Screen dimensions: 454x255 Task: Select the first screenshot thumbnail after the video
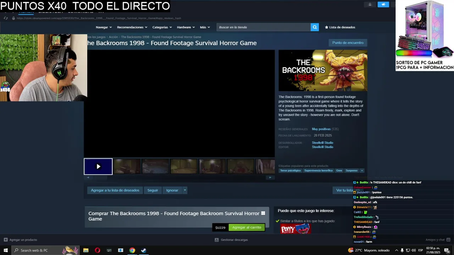pyautogui.click(x=127, y=166)
